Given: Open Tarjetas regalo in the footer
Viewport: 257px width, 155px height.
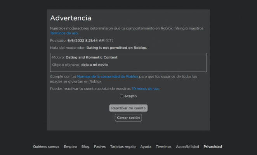Looking at the screenshot, I should click(123, 147).
